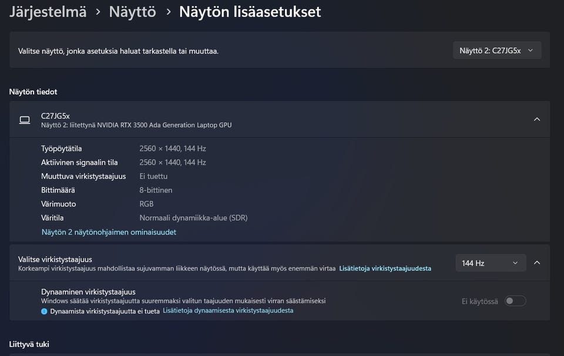The height and width of the screenshot is (356, 564).
Task: Open Lisätietoja virkistystaajuudesta link
Action: click(385, 268)
